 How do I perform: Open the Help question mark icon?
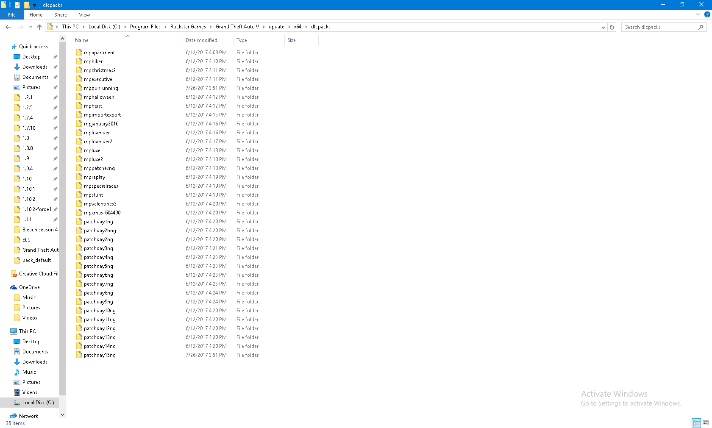pyautogui.click(x=707, y=14)
